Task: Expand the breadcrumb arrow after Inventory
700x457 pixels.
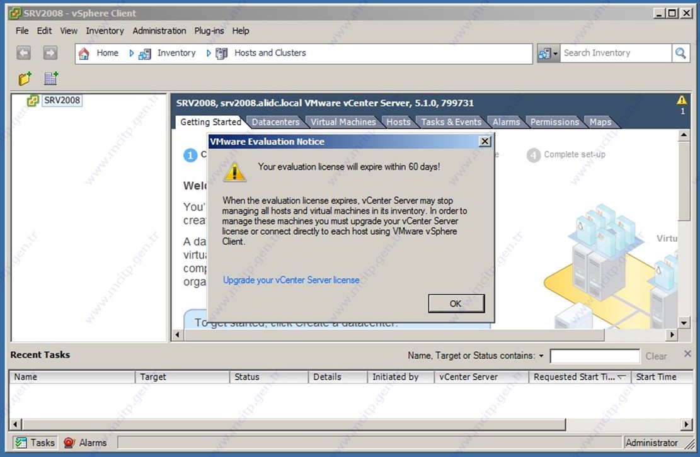Action: (209, 53)
